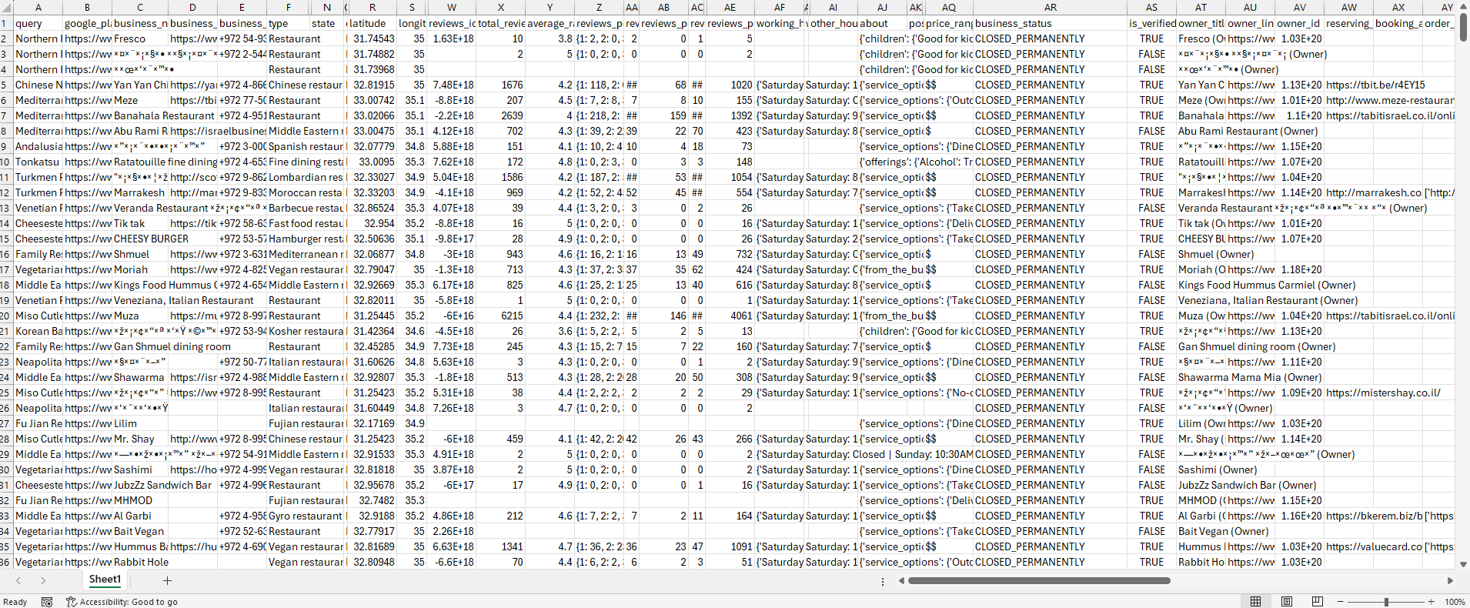The height and width of the screenshot is (608, 1470).
Task: Click the 'Hamburger rest' type cell
Action: click(x=306, y=239)
